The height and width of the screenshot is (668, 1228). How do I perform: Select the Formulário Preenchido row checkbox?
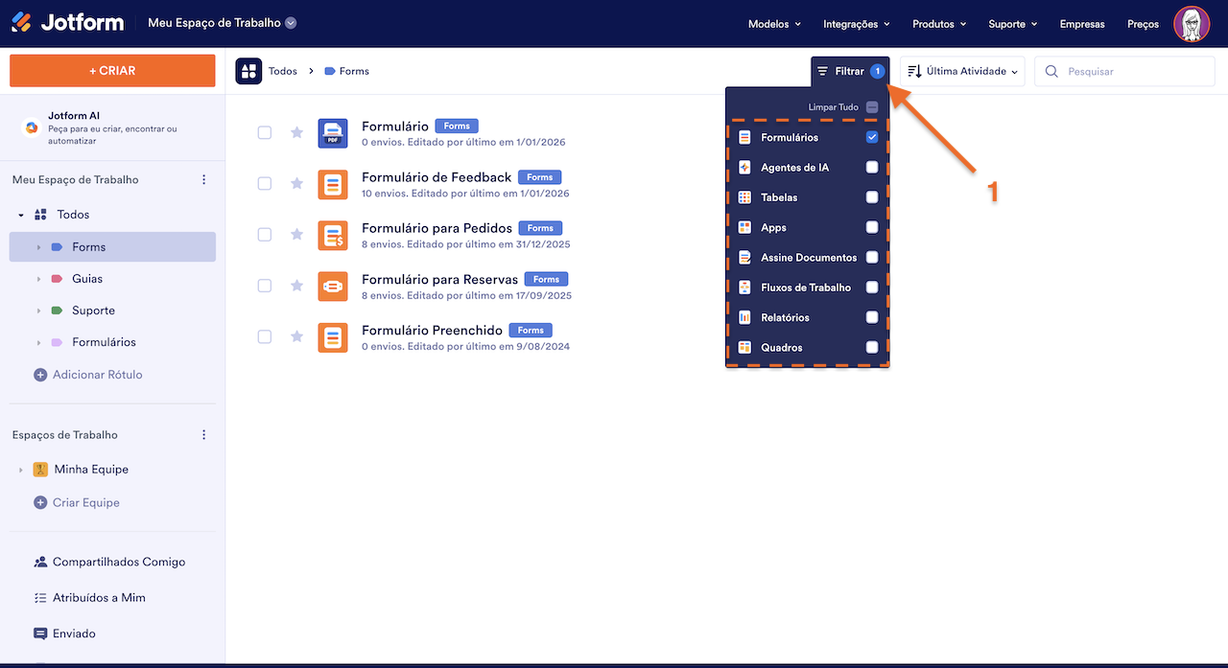point(265,336)
